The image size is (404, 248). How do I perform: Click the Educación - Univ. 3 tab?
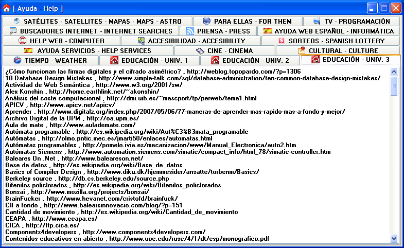coord(350,60)
